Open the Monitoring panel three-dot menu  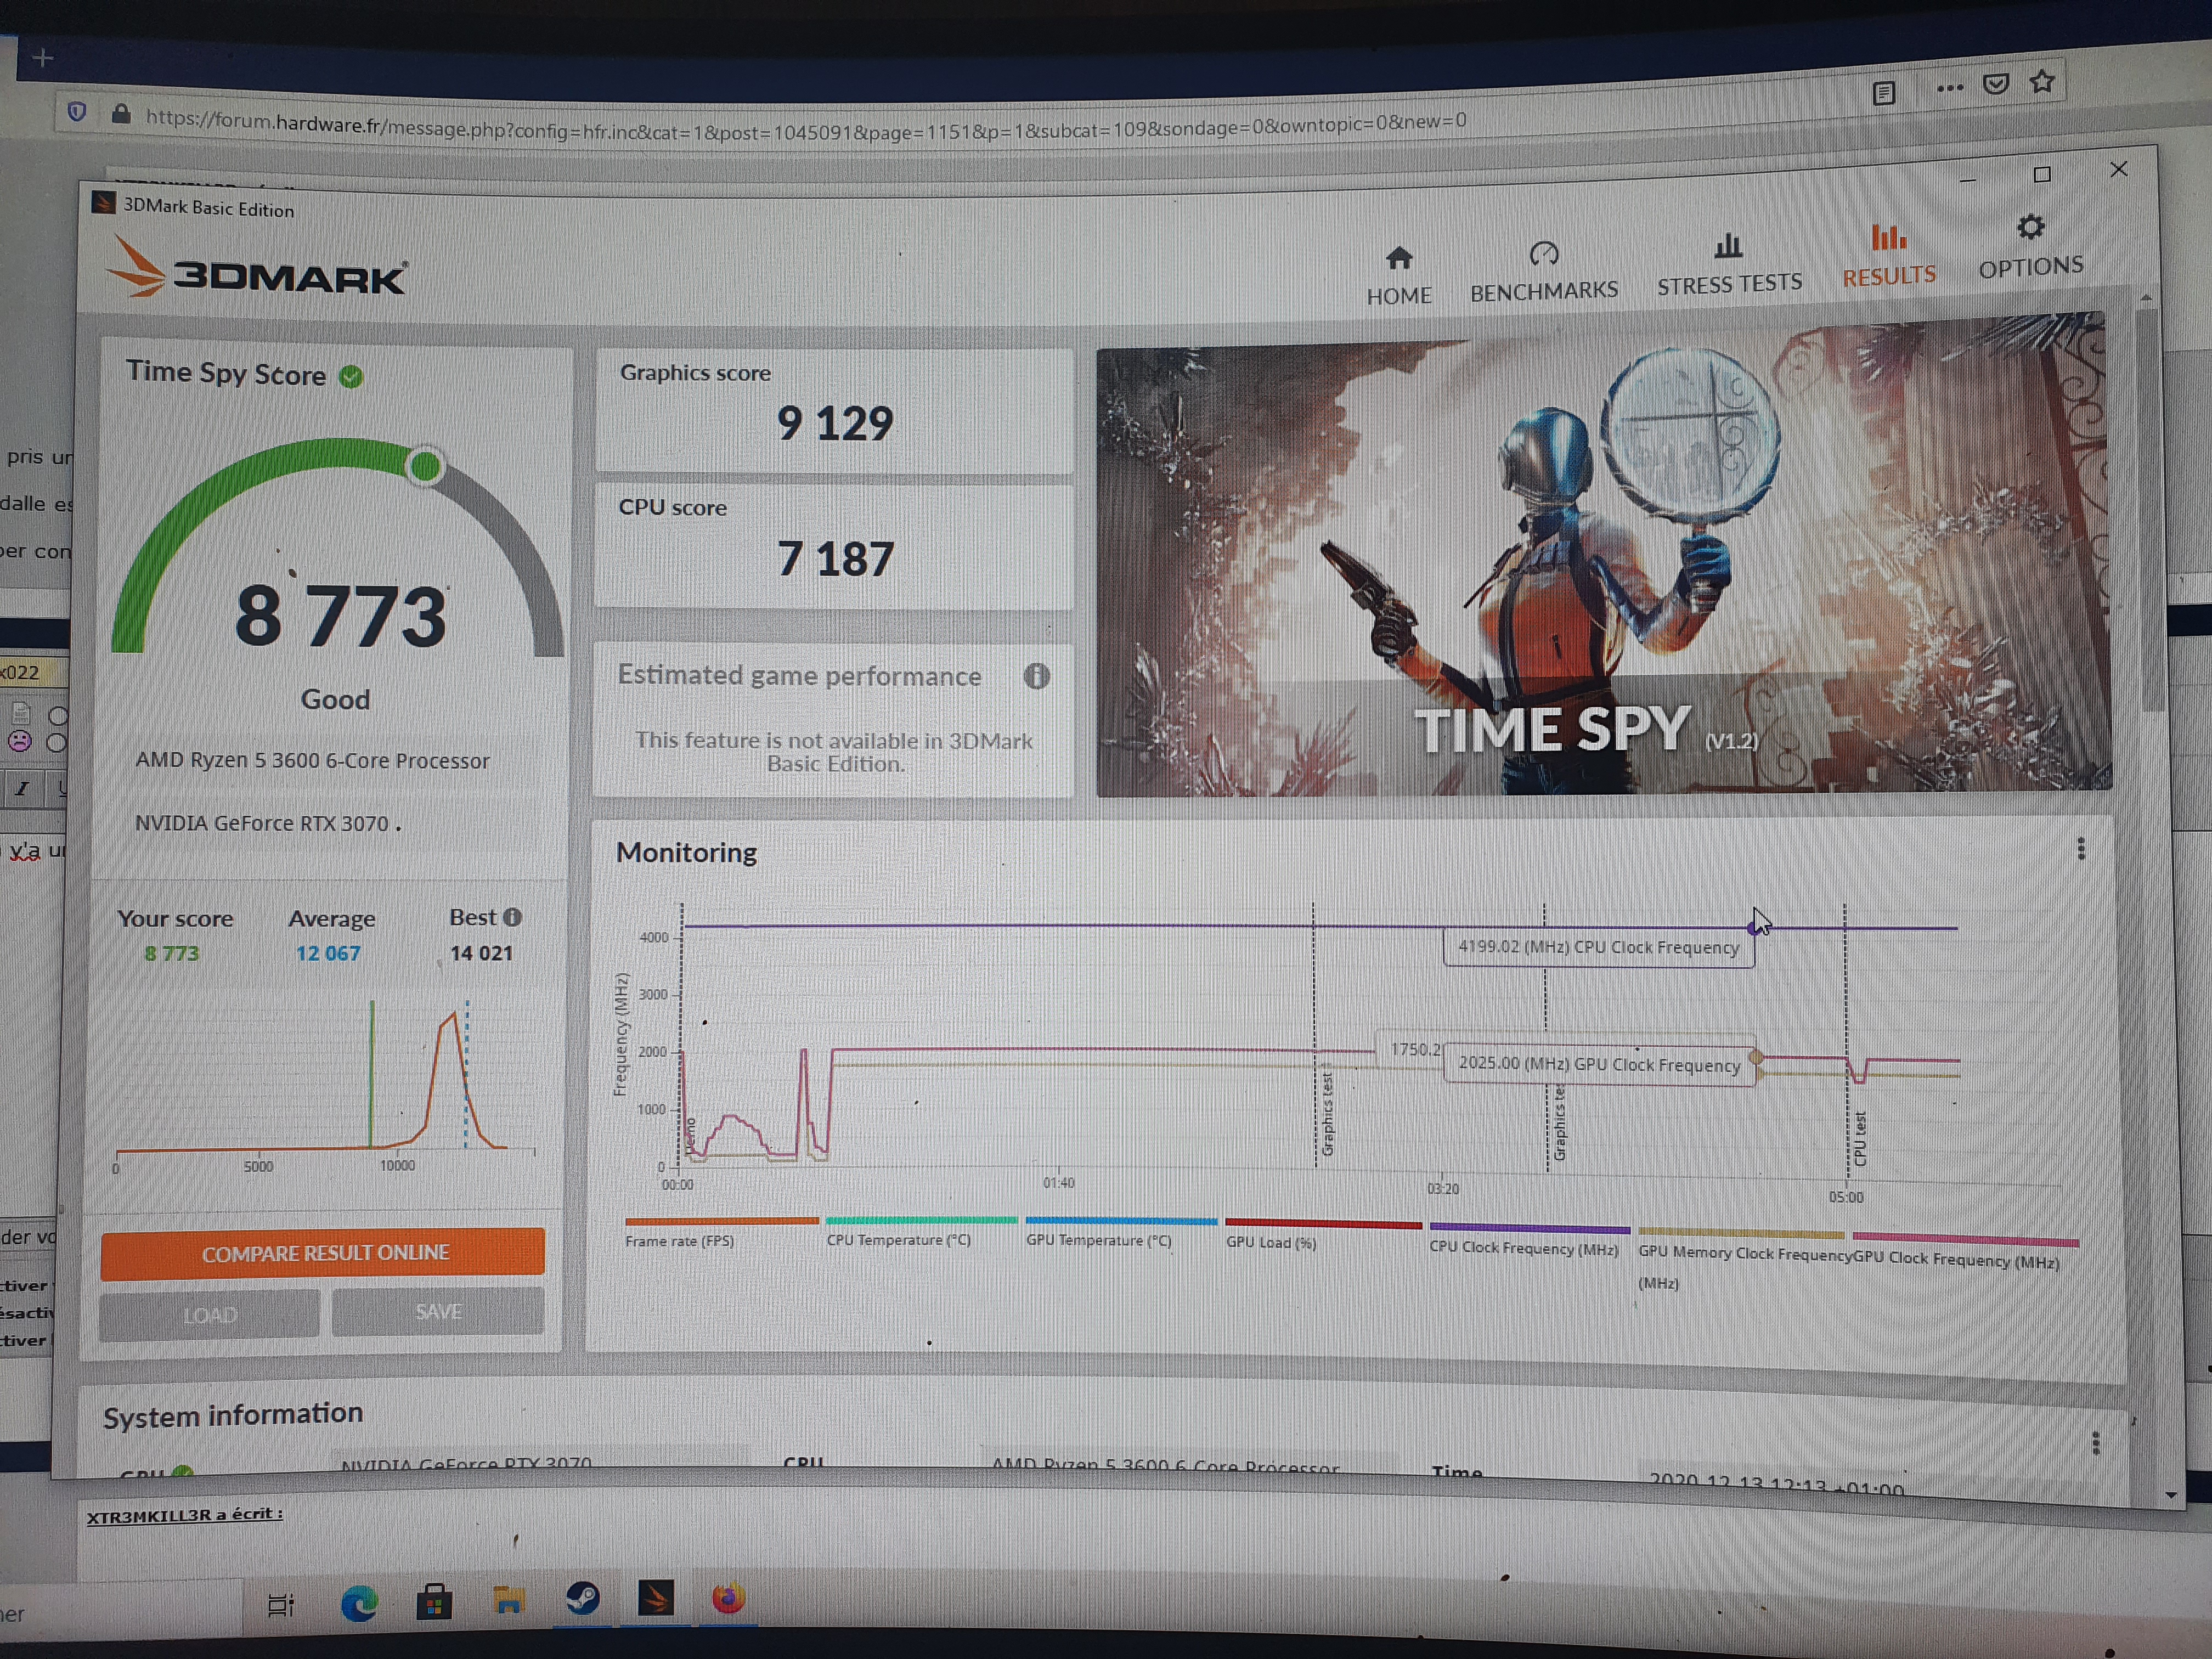[x=2081, y=849]
